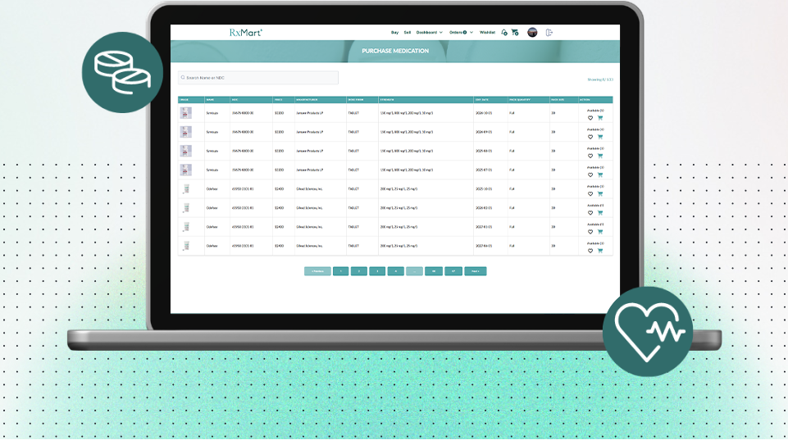Click the logout icon in header
Image resolution: width=788 pixels, height=440 pixels.
coord(549,33)
